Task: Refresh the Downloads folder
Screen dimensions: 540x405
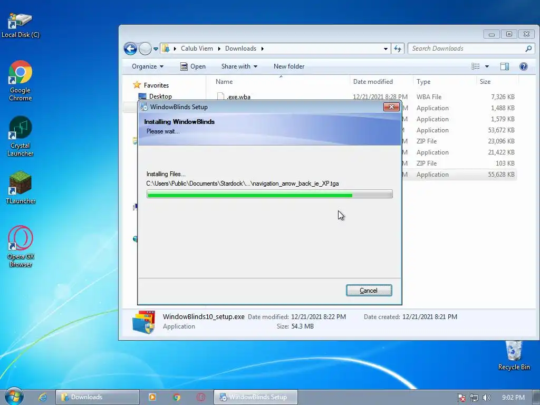Action: tap(398, 49)
